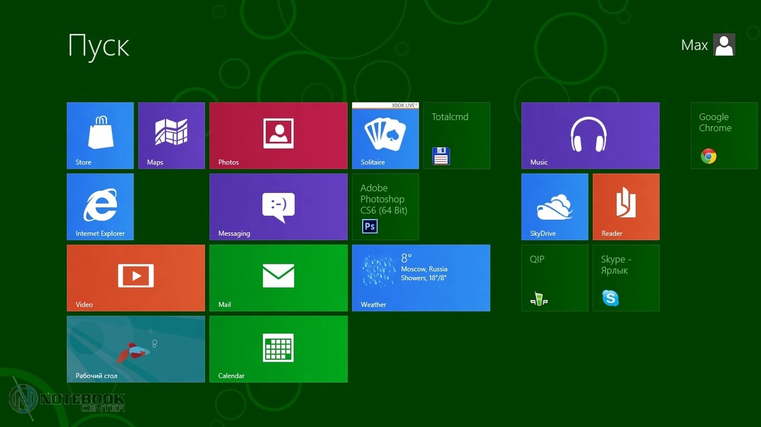Open the Messaging tile

pos(278,207)
